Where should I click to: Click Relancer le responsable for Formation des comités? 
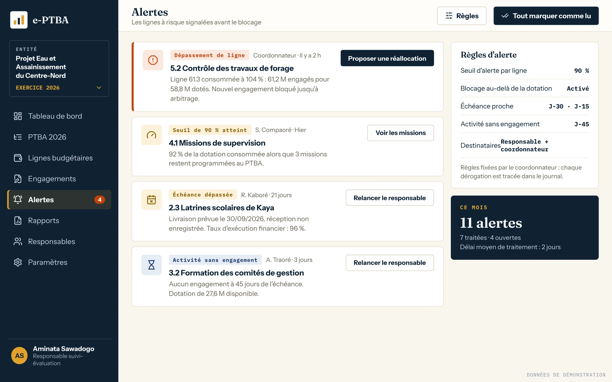point(390,263)
